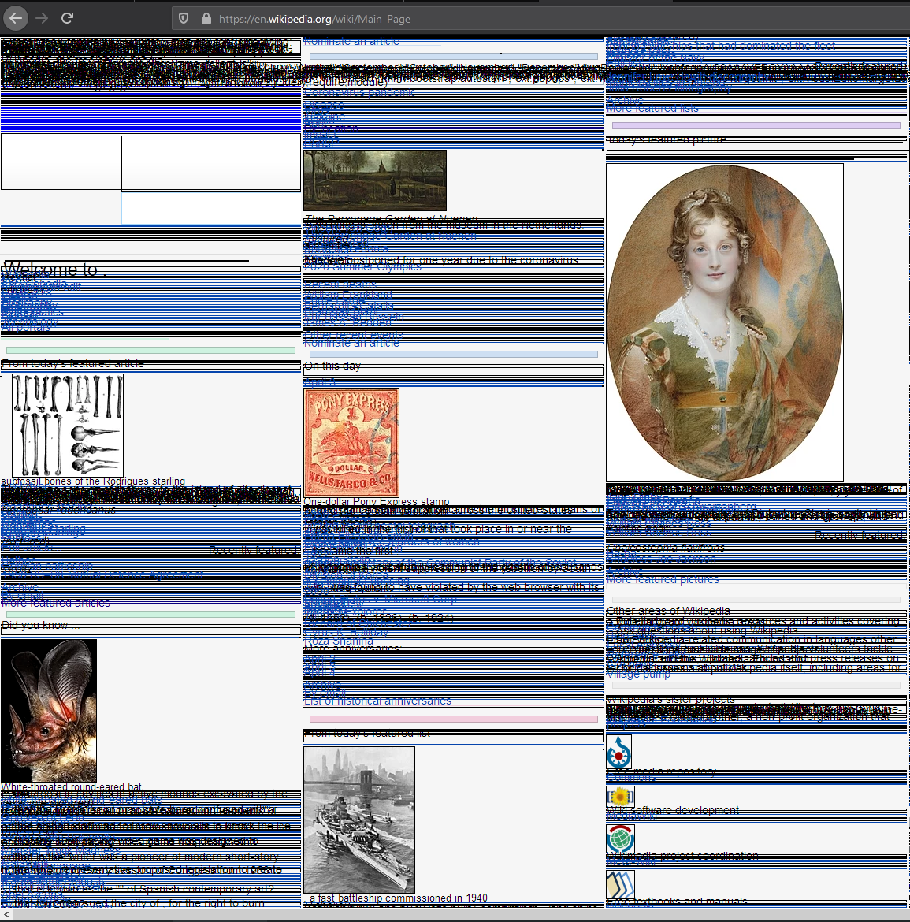Open the tracking protection shield icon
The width and height of the screenshot is (910, 922).
[x=183, y=18]
